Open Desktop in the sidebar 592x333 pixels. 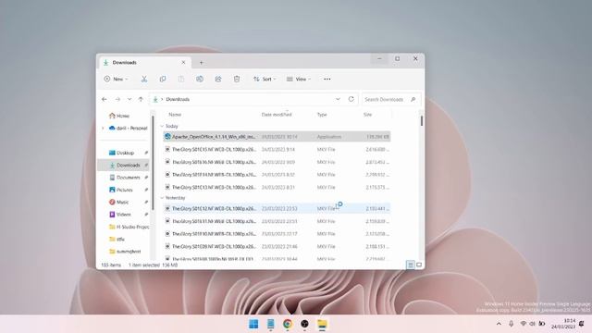125,153
